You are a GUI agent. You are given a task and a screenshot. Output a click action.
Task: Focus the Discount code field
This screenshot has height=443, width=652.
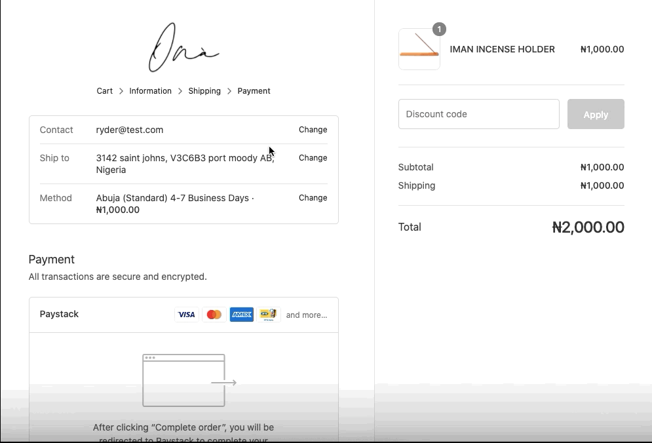[478, 114]
